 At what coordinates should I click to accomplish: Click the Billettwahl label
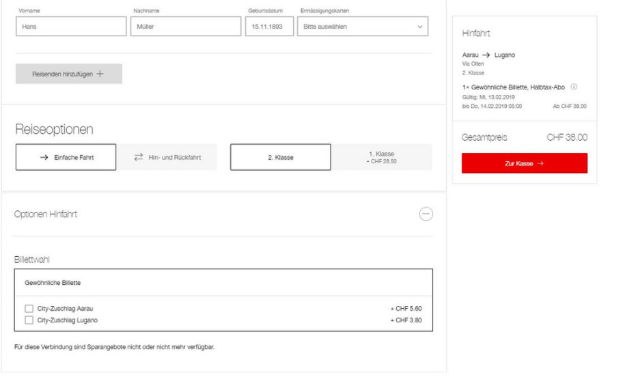32,260
